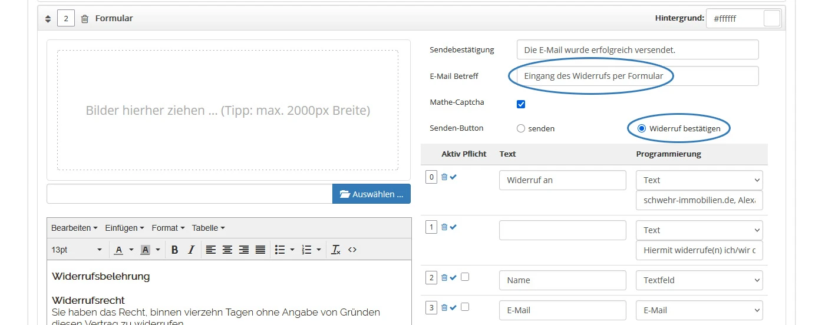825x325 pixels.
Task: Mark the E-Mail row as required
Action: pyautogui.click(x=465, y=306)
